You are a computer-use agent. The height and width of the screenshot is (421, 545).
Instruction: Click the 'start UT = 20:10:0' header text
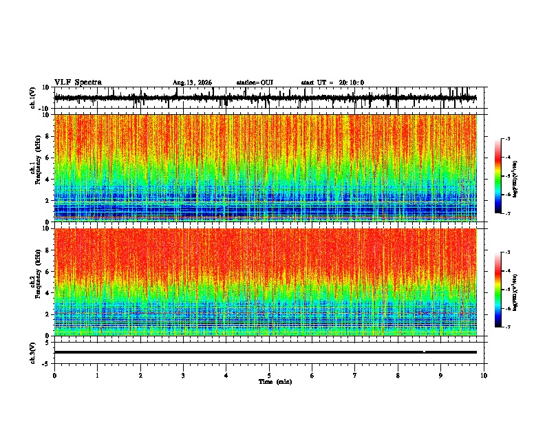(x=332, y=83)
